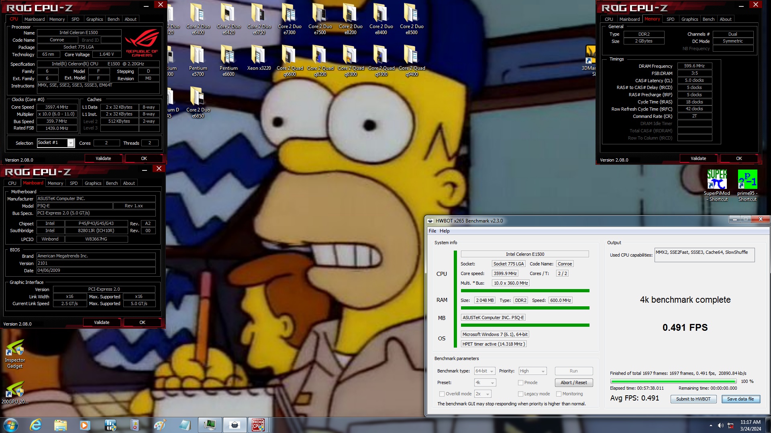Viewport: 771px width, 433px height.
Task: Switch to SPD tab in Mainboard CPU-Z window
Action: point(74,183)
